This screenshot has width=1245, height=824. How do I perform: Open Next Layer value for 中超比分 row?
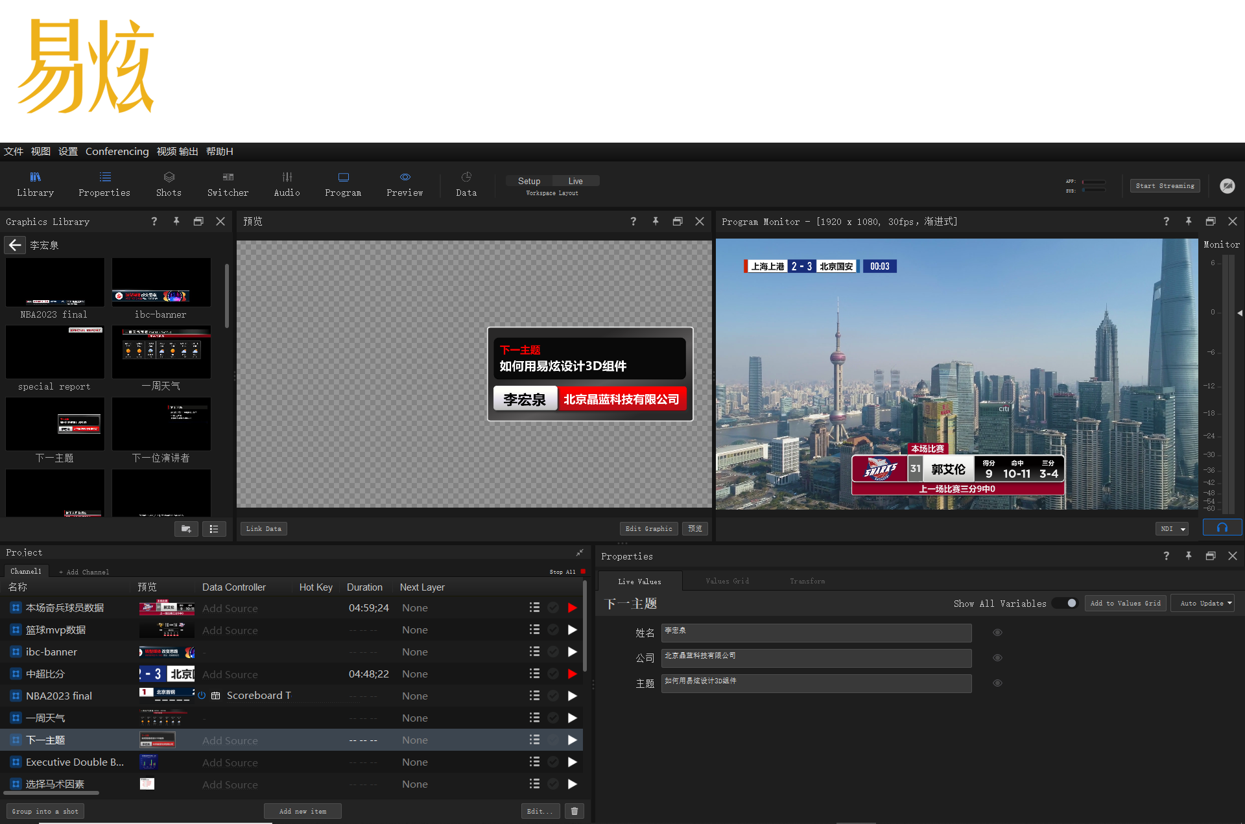click(x=415, y=674)
